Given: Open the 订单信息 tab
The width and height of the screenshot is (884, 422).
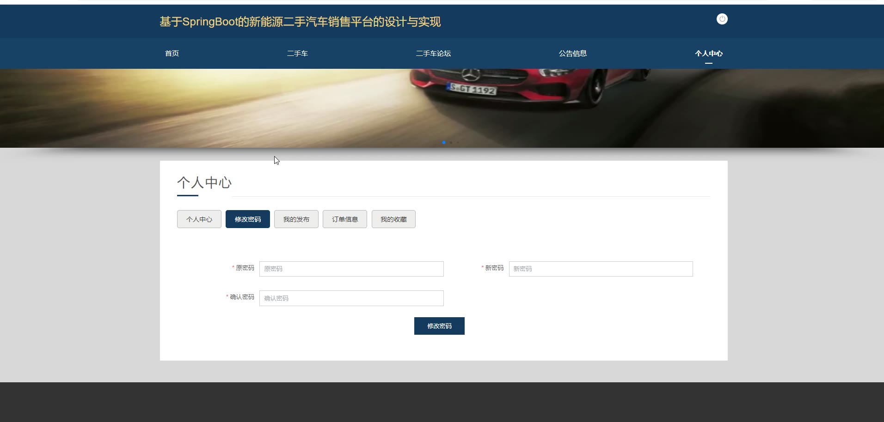Looking at the screenshot, I should click(345, 219).
